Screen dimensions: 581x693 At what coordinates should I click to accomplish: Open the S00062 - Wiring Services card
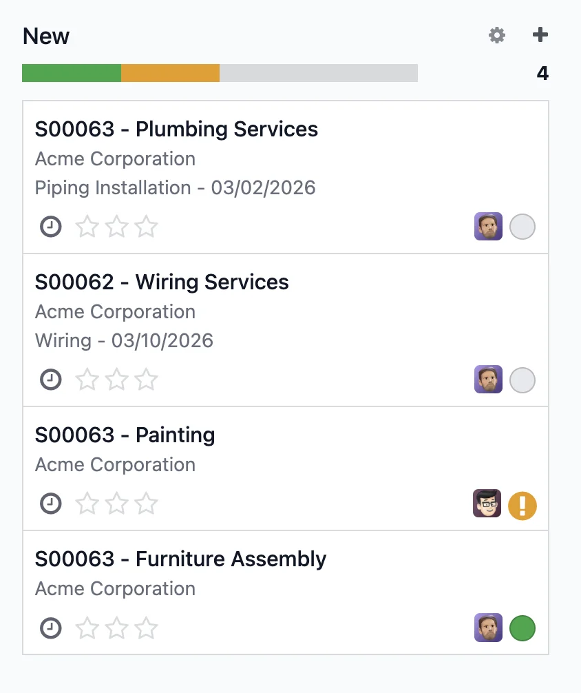286,330
